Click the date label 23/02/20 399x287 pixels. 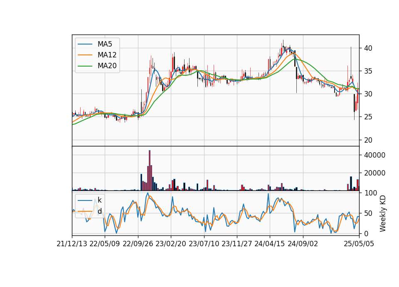[x=171, y=244]
